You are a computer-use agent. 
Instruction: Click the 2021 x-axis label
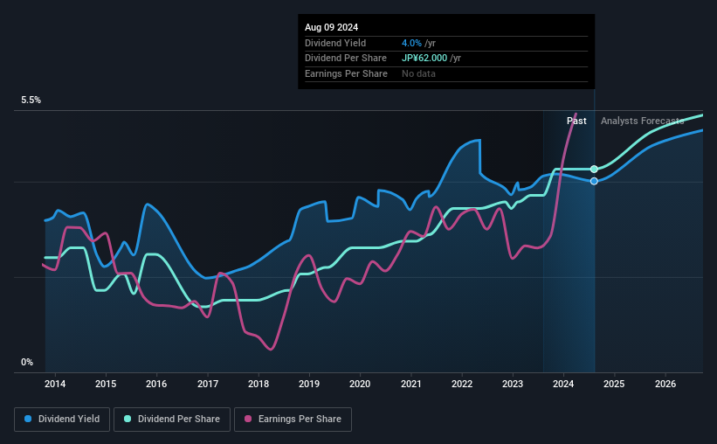point(411,384)
